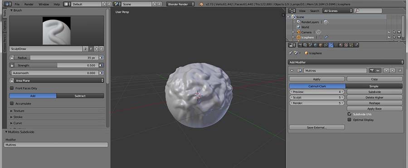408x168 pixels.
Task: Open the Info editor type selector icon
Action: 8,4
